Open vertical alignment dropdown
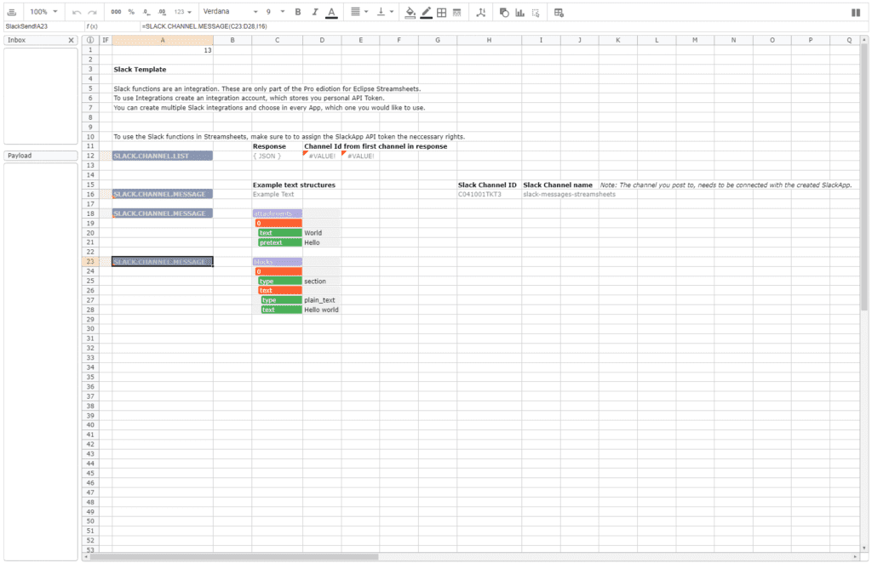The image size is (872, 563). tap(385, 12)
